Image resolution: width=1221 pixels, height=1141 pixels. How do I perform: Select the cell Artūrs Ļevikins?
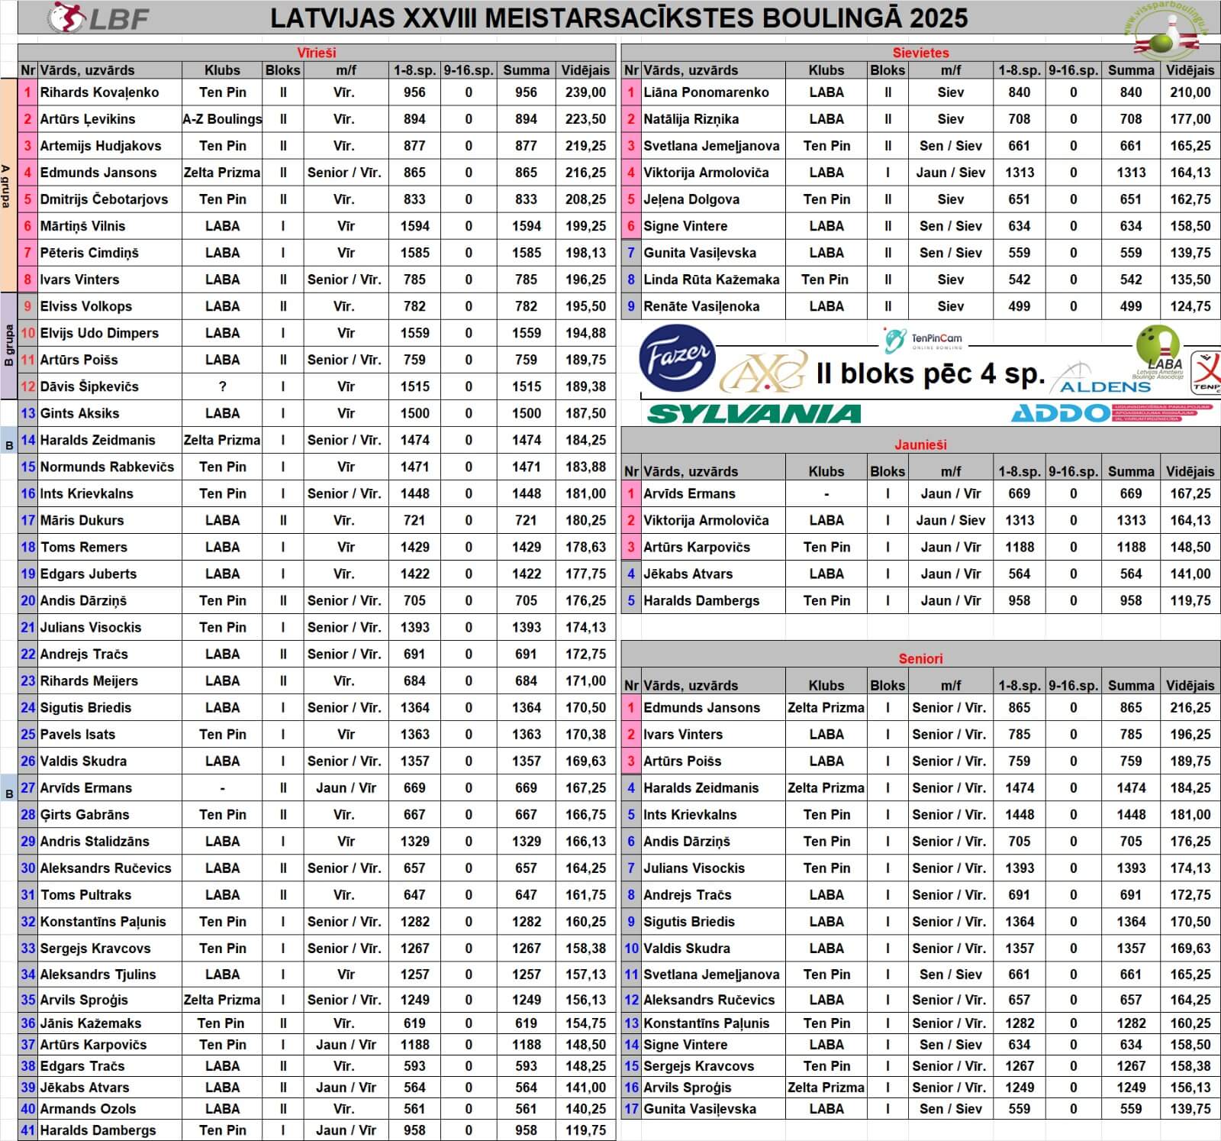point(110,119)
